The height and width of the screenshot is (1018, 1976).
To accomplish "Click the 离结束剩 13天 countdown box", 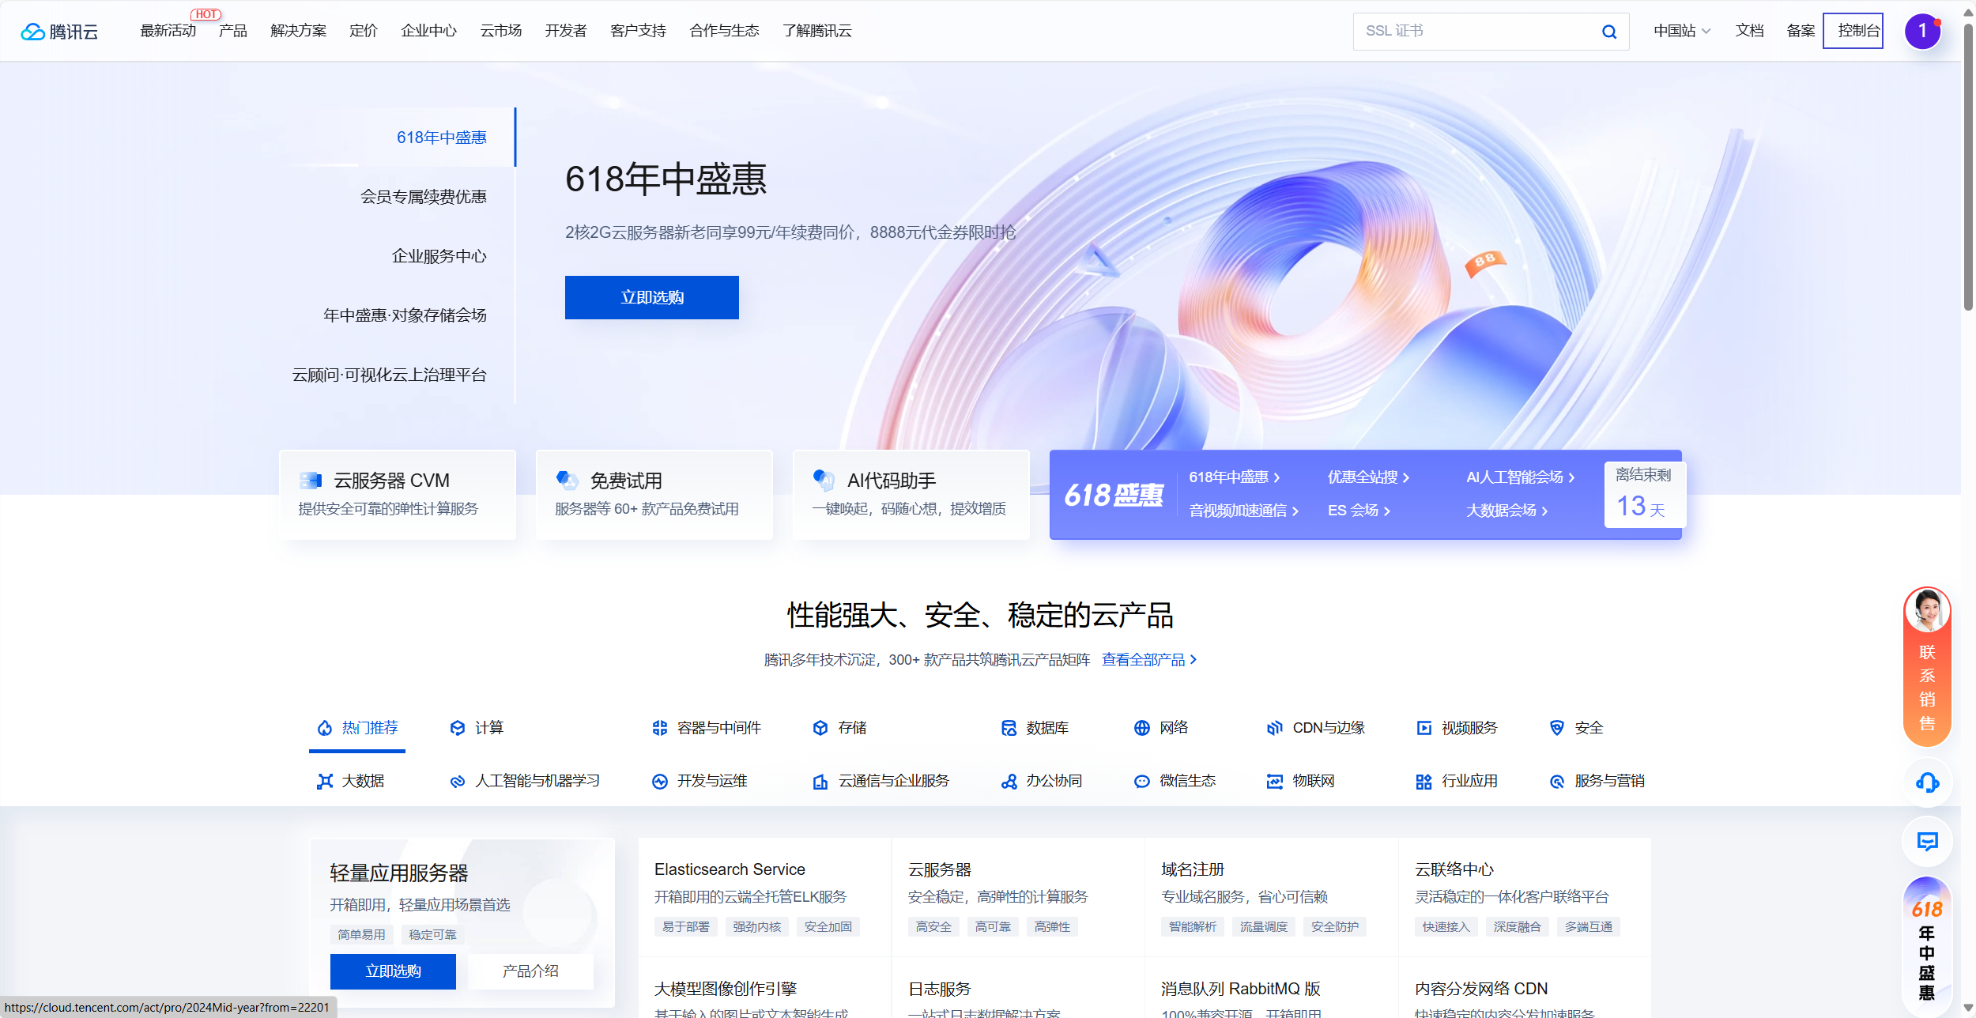I will [x=1644, y=495].
